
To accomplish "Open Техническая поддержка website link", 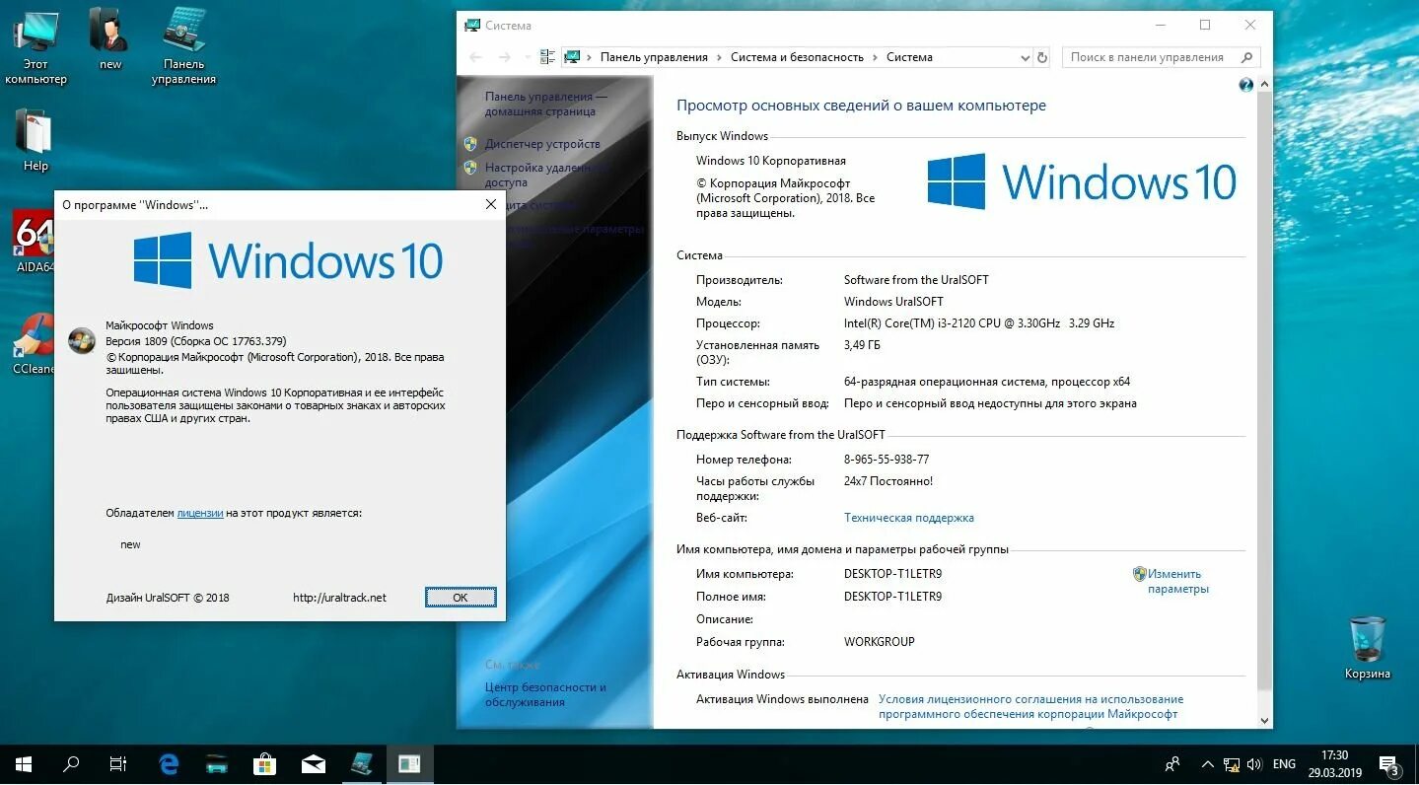I will pos(908,518).
